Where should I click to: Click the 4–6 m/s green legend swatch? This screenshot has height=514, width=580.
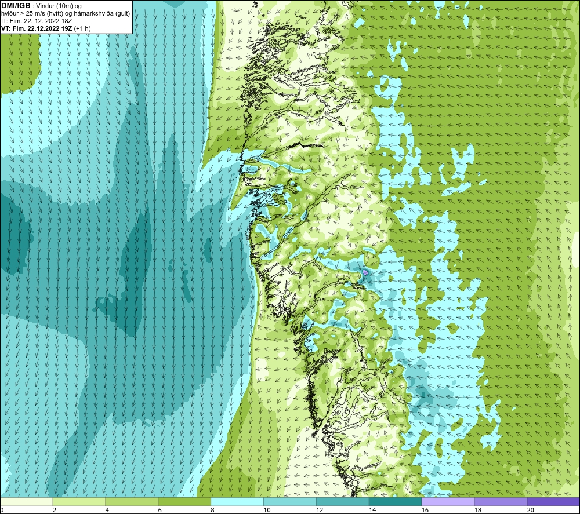[x=132, y=501]
